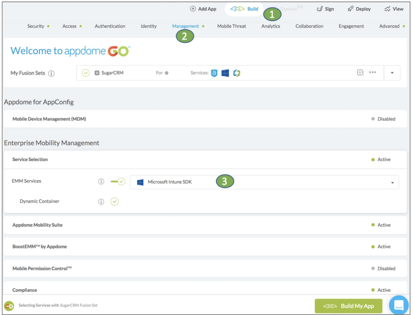Open the Microsoft Intune SDK dropdown

(392, 182)
